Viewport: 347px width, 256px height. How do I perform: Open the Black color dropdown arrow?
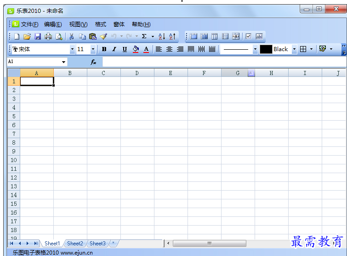(x=294, y=49)
